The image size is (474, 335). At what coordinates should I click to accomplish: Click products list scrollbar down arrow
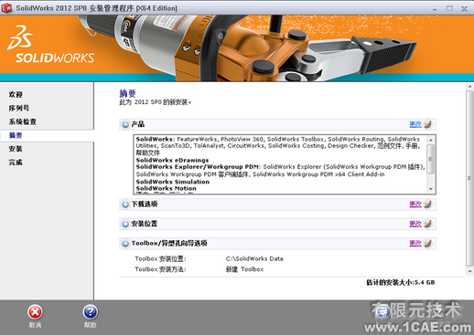pyautogui.click(x=431, y=189)
